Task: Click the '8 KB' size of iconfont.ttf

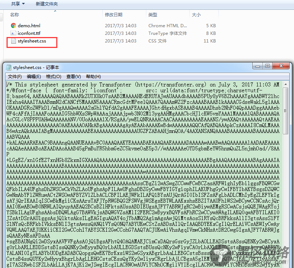Action: click(211, 33)
